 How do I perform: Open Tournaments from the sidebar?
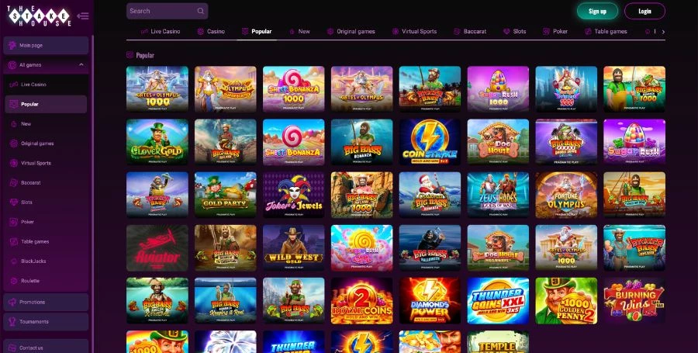46,322
